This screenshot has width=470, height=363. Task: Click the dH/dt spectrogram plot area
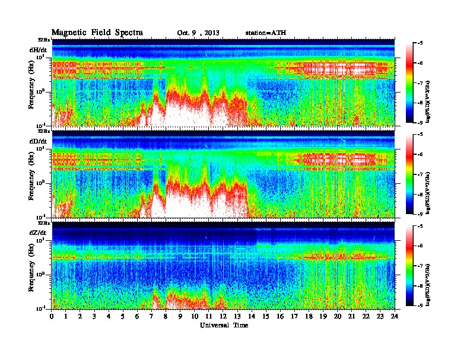tap(223, 82)
